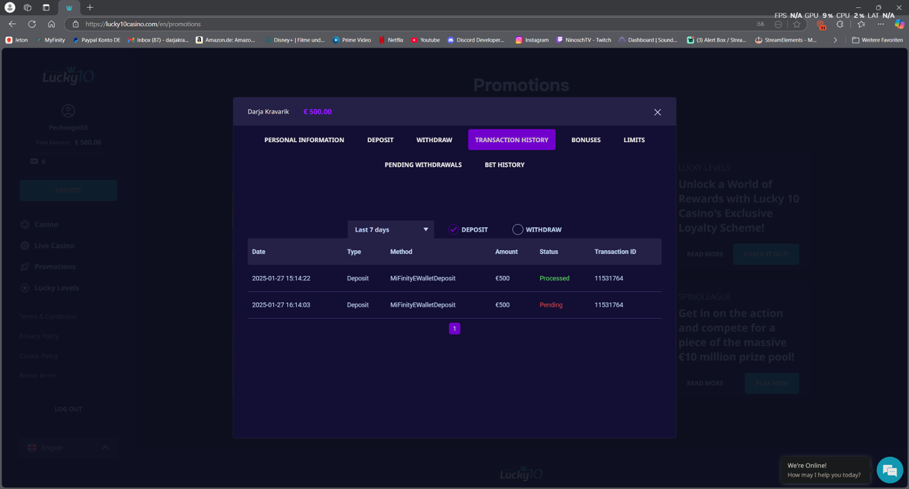
Task: Go to the Bet History tab
Action: 504,165
